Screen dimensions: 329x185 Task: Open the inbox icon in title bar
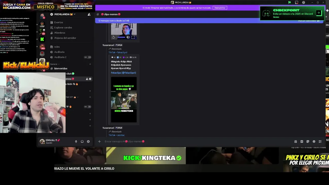[296, 3]
